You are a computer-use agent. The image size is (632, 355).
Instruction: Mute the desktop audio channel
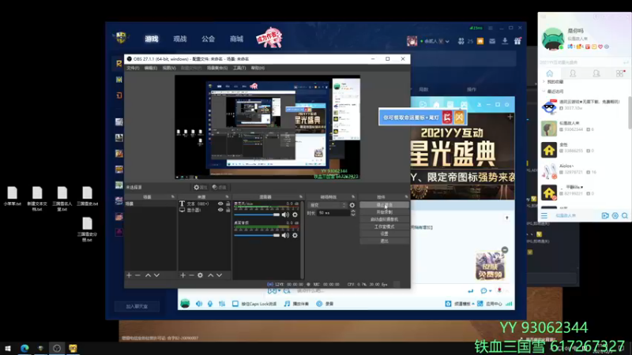[x=285, y=235]
